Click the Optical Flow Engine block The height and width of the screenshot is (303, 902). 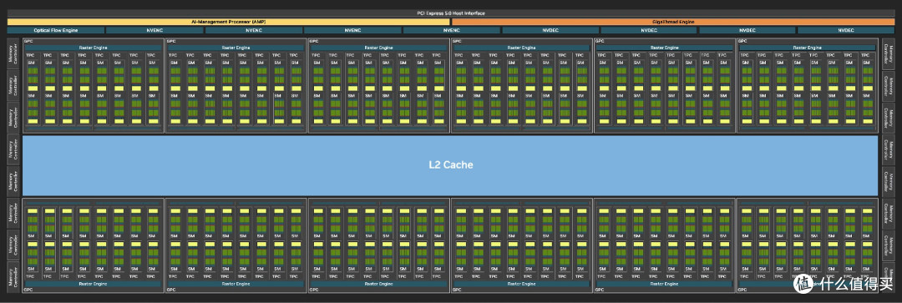point(56,30)
